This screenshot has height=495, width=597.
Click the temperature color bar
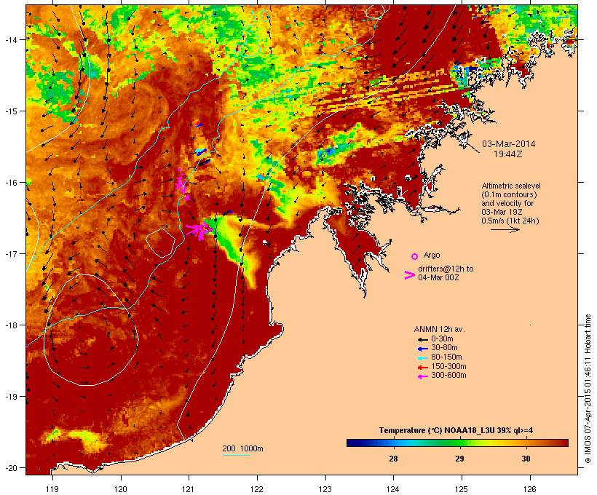click(457, 443)
